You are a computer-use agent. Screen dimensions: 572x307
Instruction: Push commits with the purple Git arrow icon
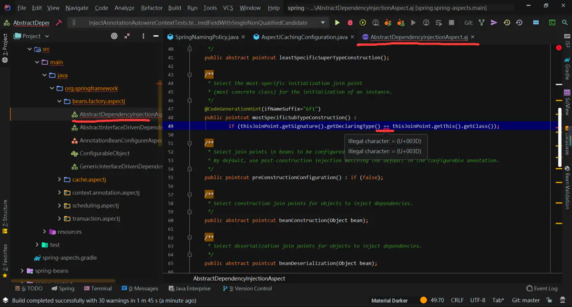pos(494,23)
